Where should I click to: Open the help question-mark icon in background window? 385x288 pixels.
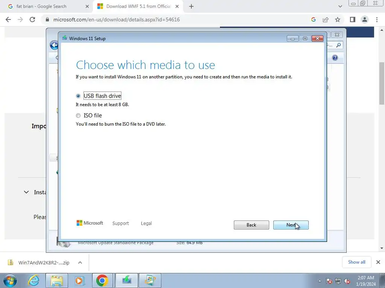click(335, 58)
